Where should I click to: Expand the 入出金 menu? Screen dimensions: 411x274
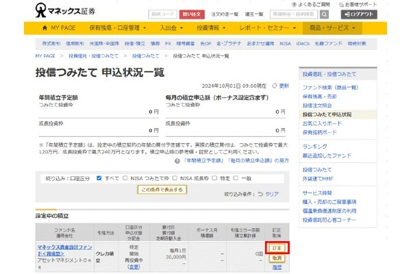click(x=171, y=28)
